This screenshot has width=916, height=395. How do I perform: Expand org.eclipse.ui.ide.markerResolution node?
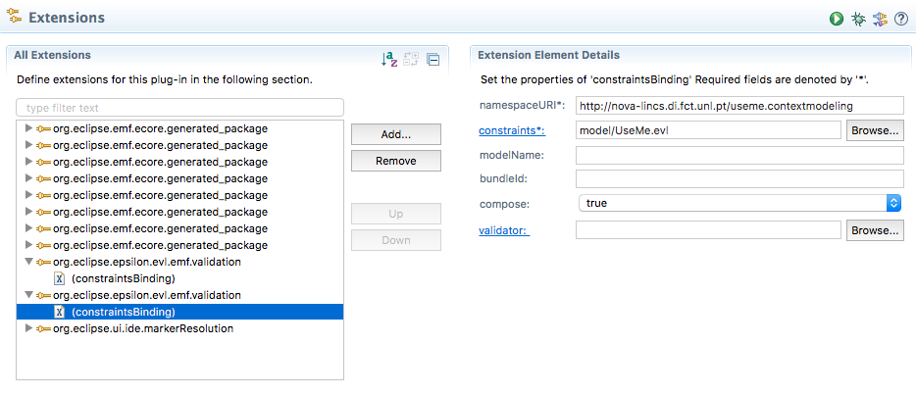[x=29, y=328]
